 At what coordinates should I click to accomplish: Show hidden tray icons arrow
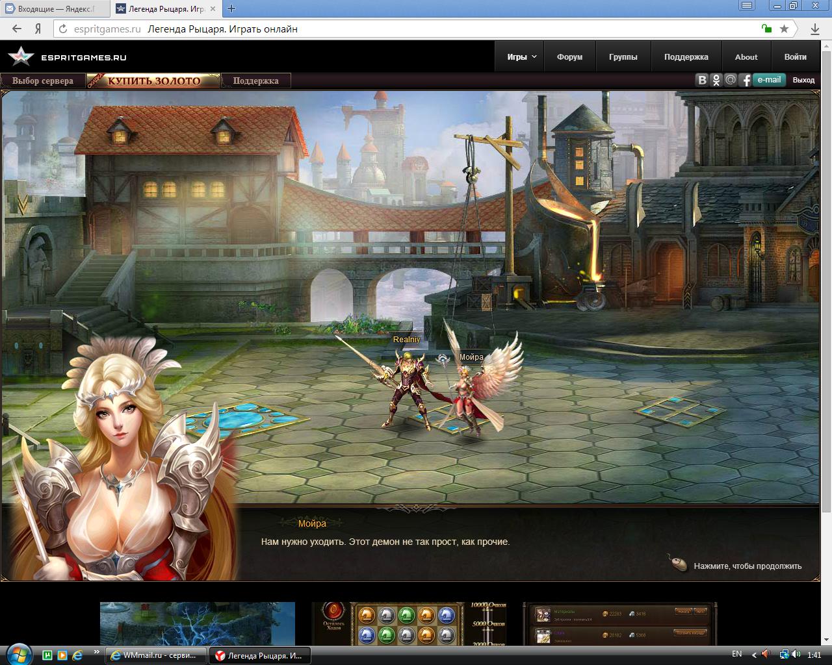[x=754, y=655]
